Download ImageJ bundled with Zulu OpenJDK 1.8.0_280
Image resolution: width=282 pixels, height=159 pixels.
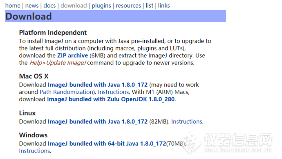click(111, 99)
